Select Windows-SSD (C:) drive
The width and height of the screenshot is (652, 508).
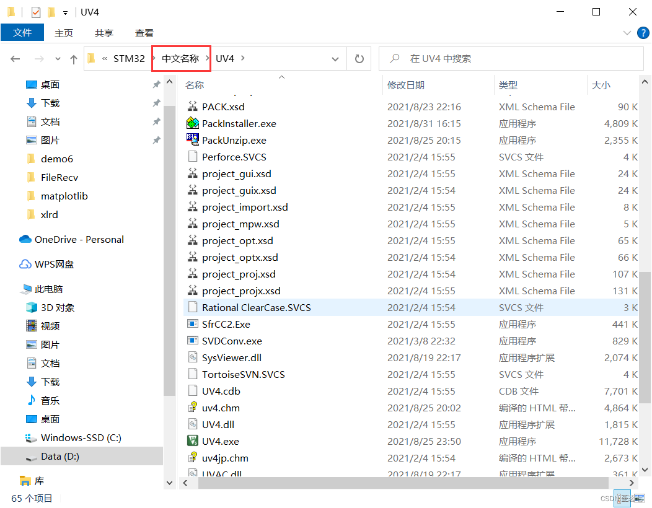tap(81, 437)
